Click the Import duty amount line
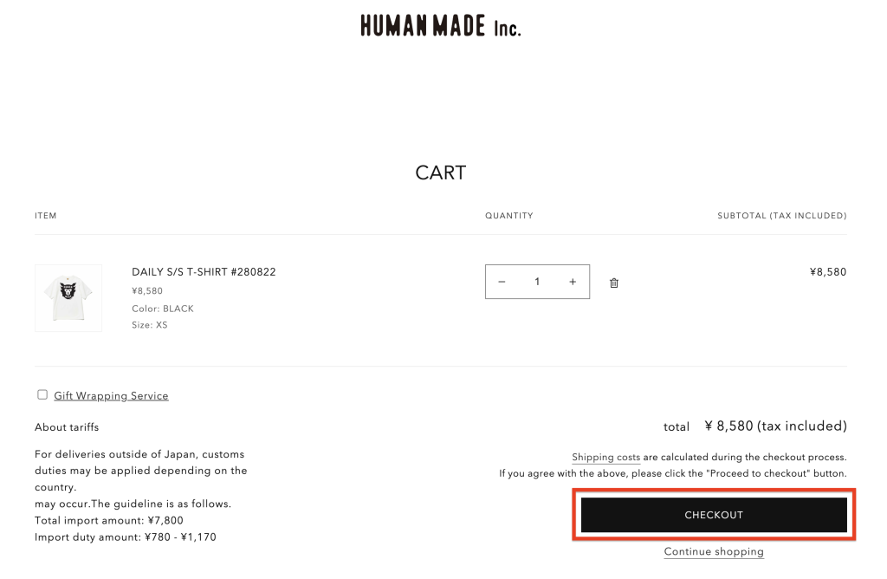Screen dimensions: 887x579 click(126, 537)
